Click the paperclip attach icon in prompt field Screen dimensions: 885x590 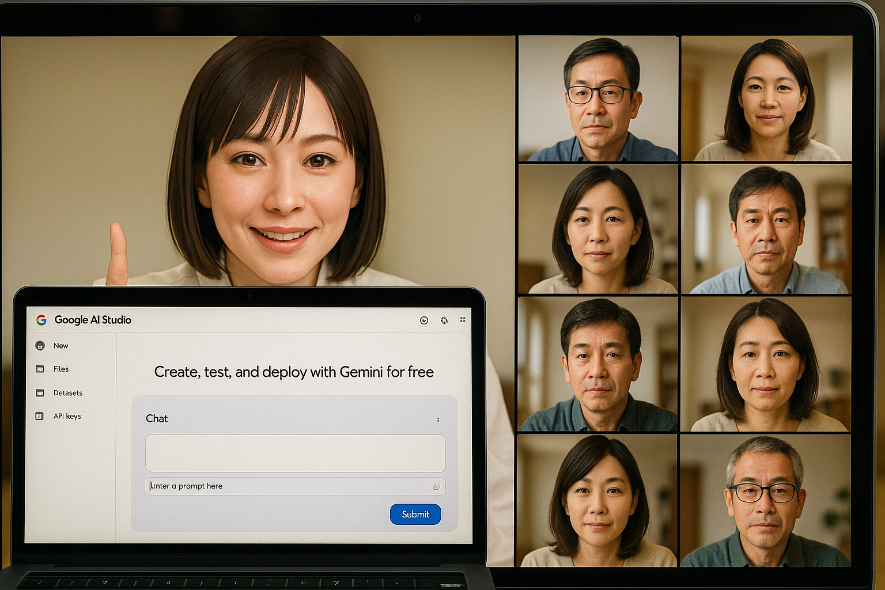(x=436, y=486)
